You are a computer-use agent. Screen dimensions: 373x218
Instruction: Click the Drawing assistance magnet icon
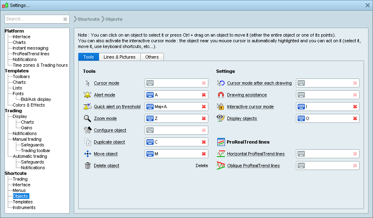pos(221,95)
